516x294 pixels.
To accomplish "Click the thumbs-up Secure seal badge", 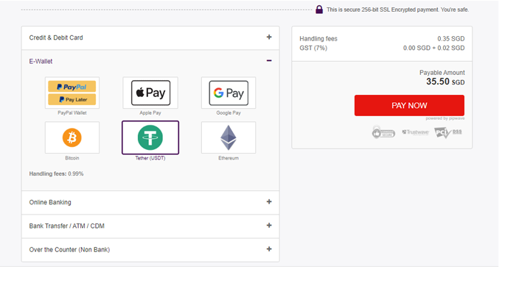I will click(x=383, y=133).
